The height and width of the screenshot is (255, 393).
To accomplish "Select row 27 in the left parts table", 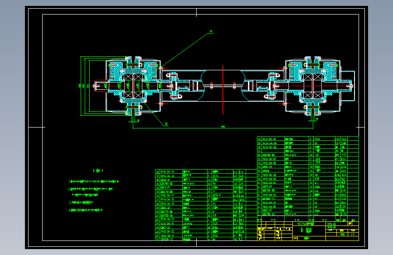I will (206, 216).
